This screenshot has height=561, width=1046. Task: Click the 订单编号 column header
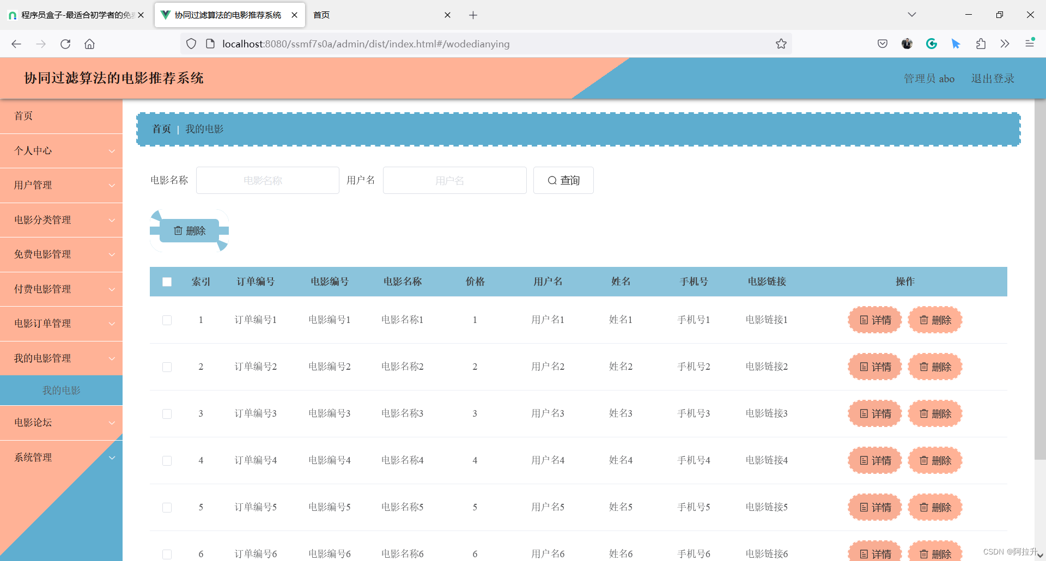[x=256, y=282]
